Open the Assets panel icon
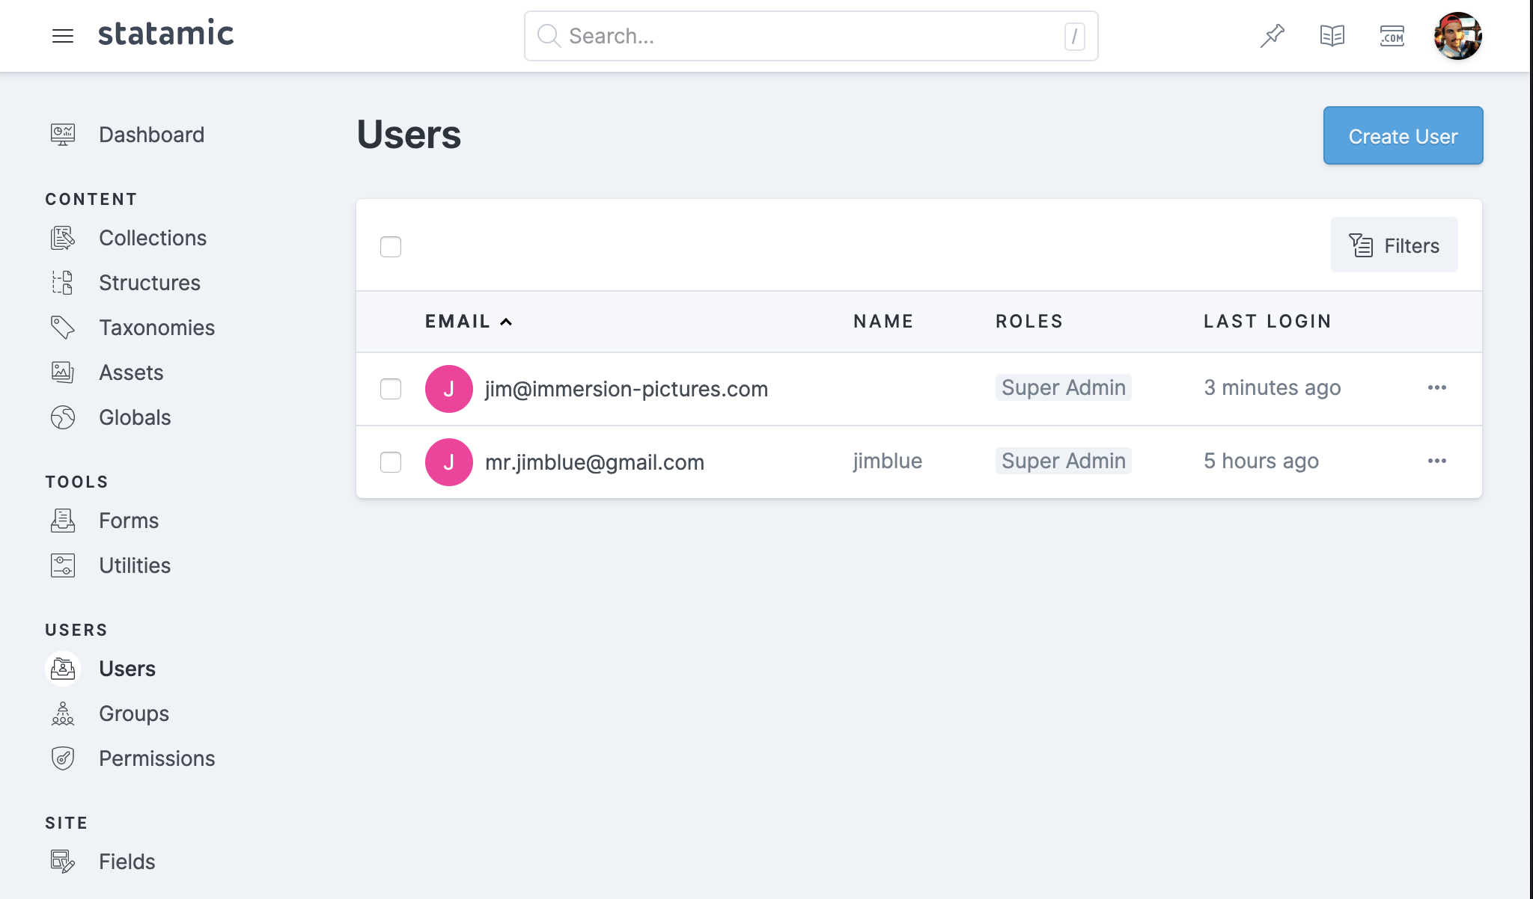Screen dimensions: 1533x899 63,372
